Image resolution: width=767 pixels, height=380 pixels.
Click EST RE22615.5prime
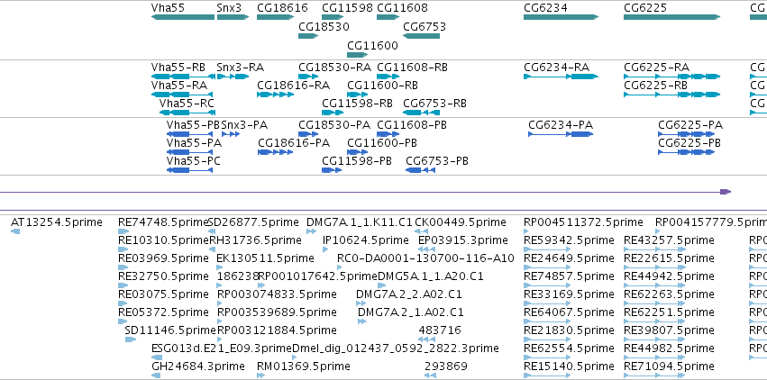pos(654,267)
